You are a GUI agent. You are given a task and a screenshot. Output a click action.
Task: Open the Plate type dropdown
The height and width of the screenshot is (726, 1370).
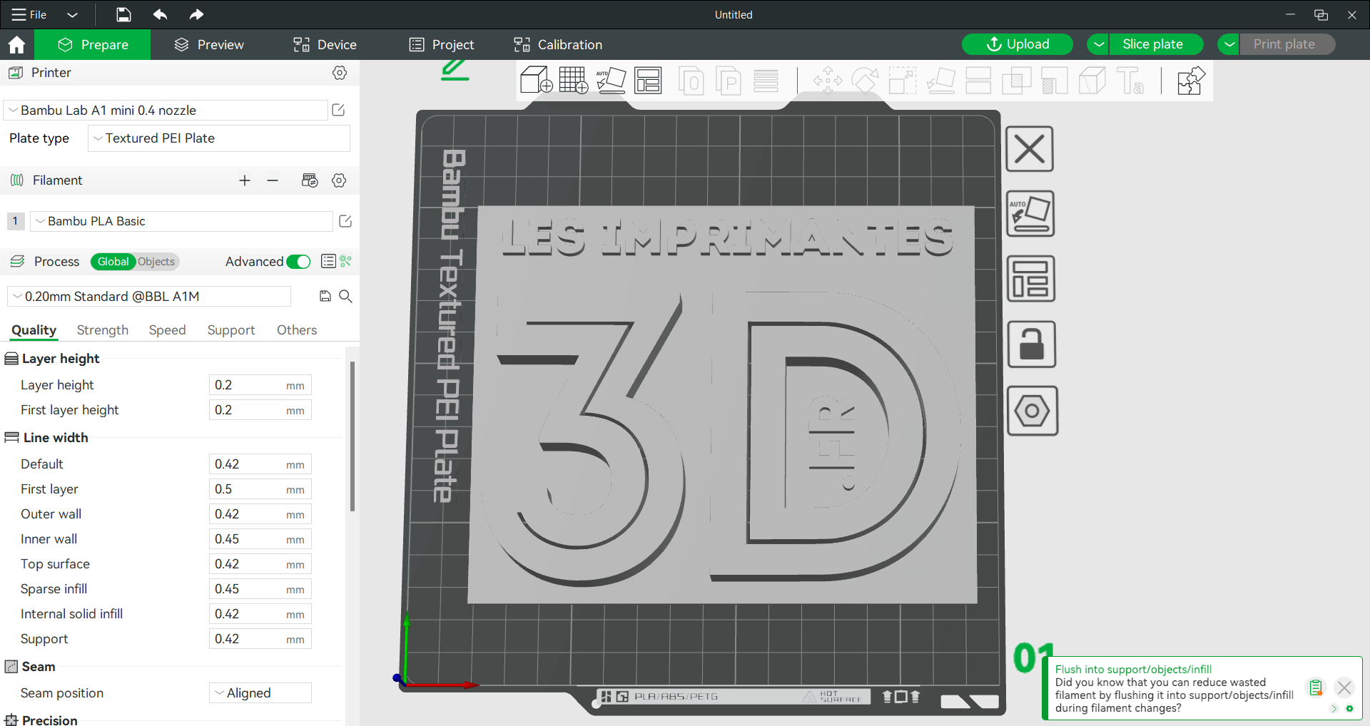coord(219,138)
